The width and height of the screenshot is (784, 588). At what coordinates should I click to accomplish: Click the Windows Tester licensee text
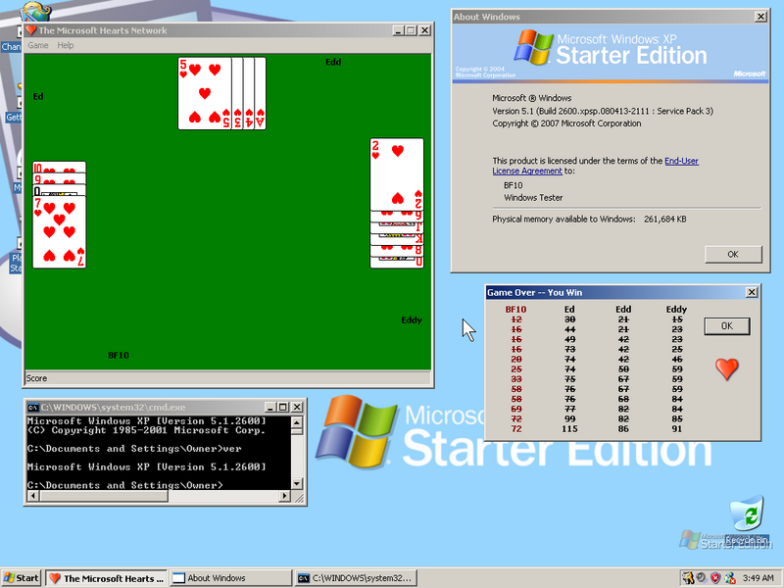coord(533,198)
